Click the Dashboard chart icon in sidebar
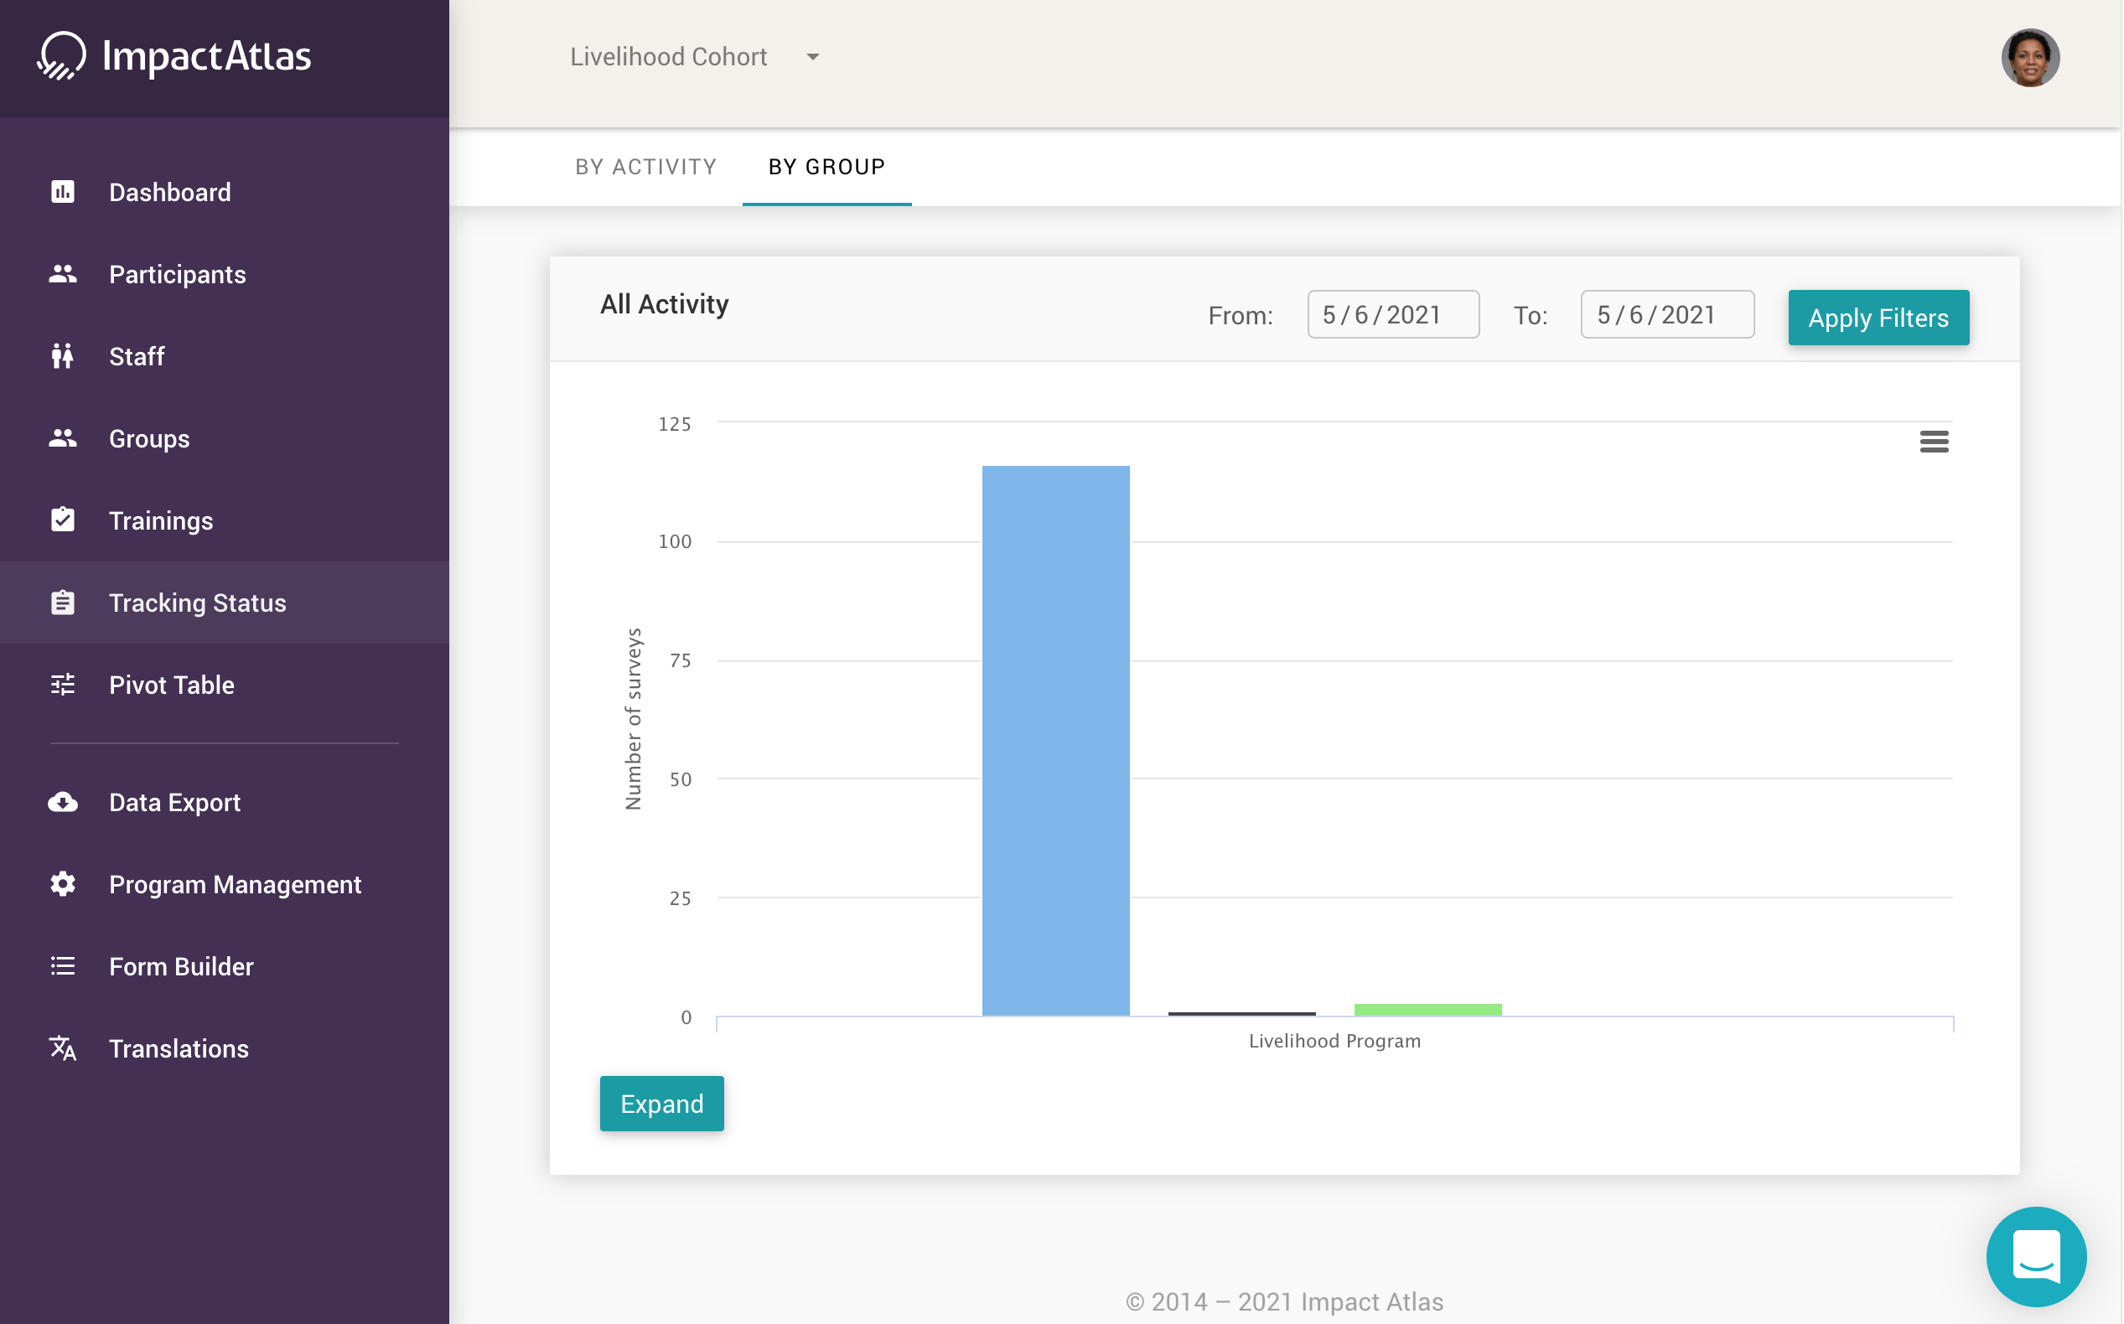 click(62, 192)
